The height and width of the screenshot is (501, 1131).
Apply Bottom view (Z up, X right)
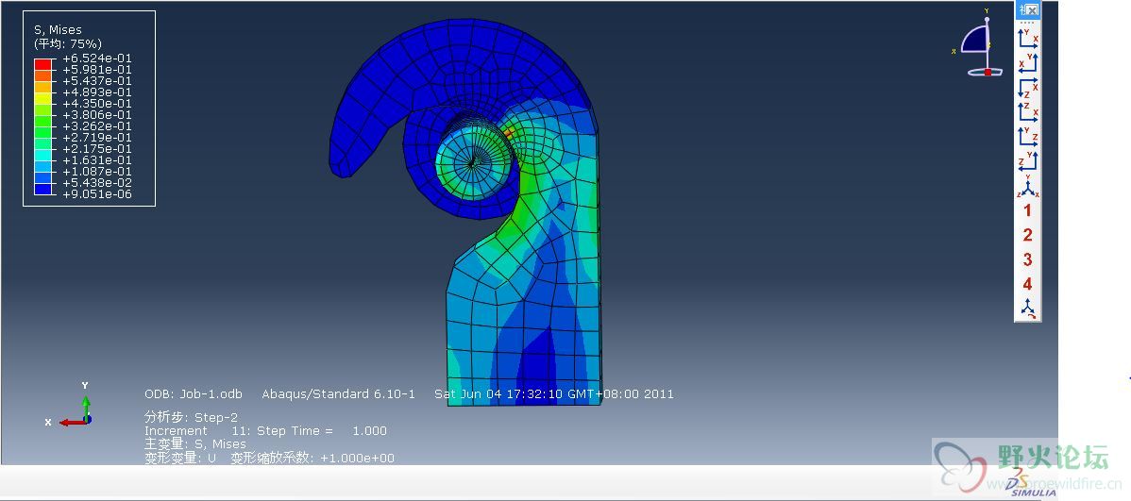coord(1028,111)
